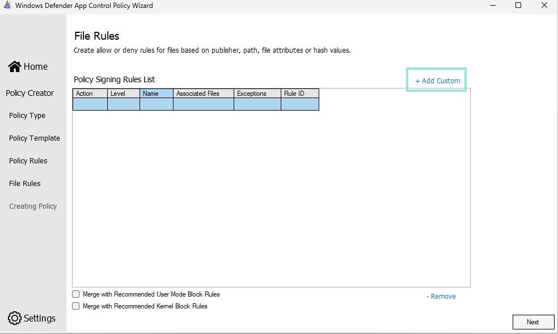
Task: Click the Creating Policy sidebar step
Action: click(x=33, y=206)
